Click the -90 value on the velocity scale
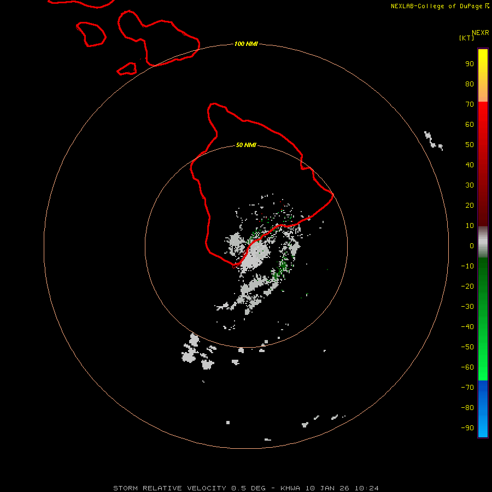This screenshot has height=492, width=492. pyautogui.click(x=467, y=427)
